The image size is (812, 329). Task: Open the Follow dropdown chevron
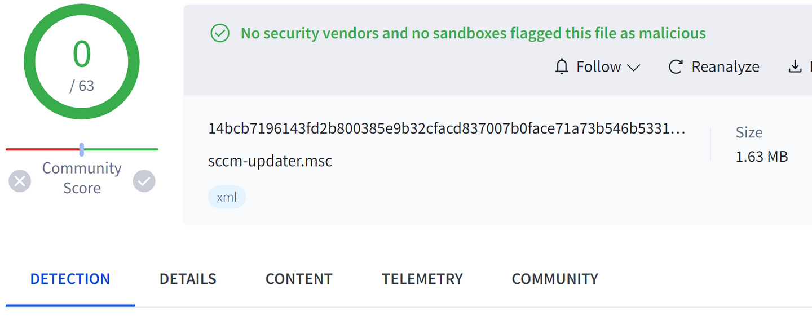(x=634, y=66)
